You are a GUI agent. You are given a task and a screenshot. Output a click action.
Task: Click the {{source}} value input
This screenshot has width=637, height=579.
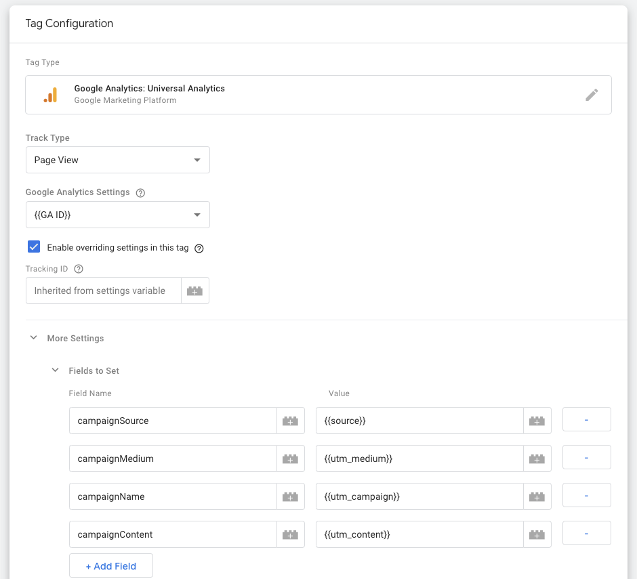(419, 421)
